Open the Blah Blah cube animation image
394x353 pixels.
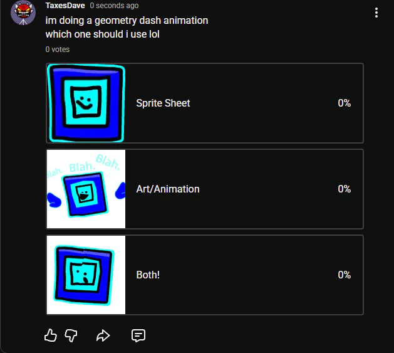[x=86, y=189]
